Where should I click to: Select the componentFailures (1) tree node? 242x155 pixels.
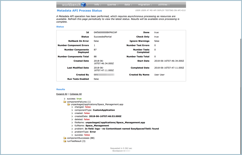79,102
